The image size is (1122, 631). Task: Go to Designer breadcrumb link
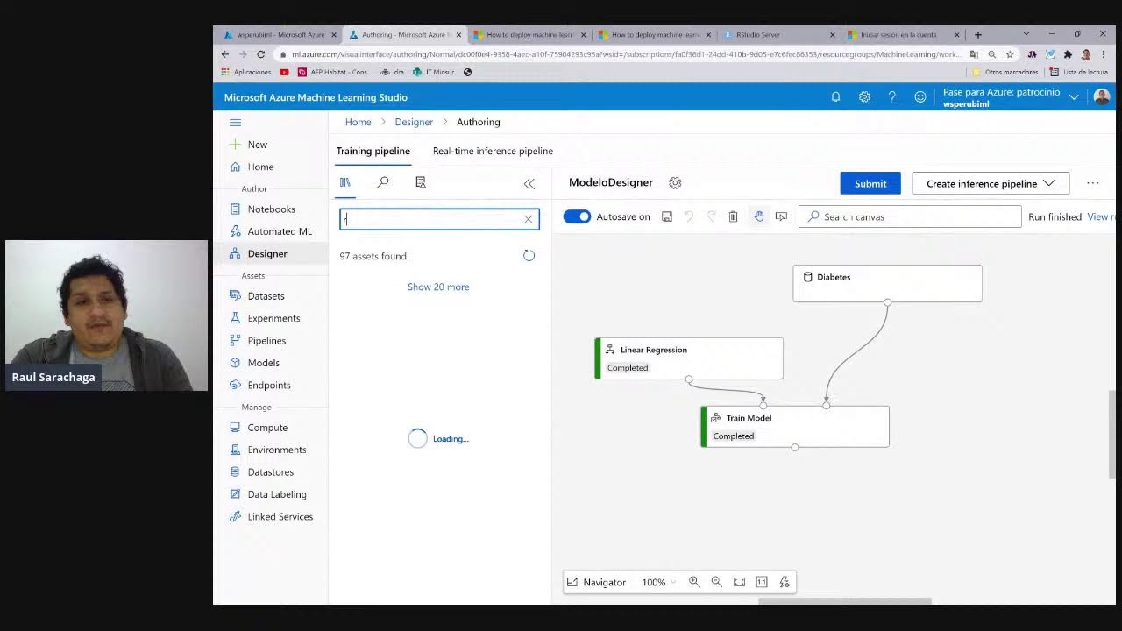tap(414, 122)
